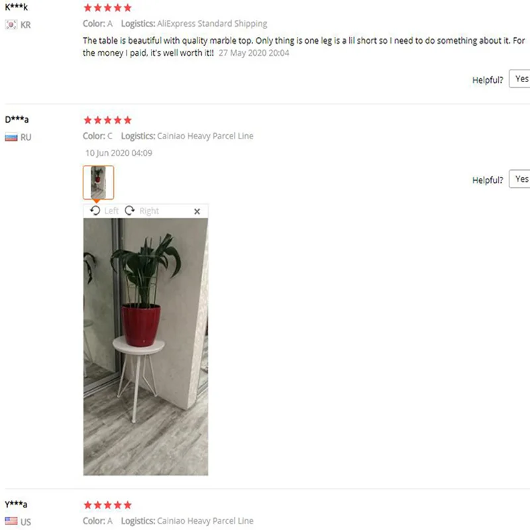Rotate the review photo left
Screen dimensions: 530x530
(95, 211)
